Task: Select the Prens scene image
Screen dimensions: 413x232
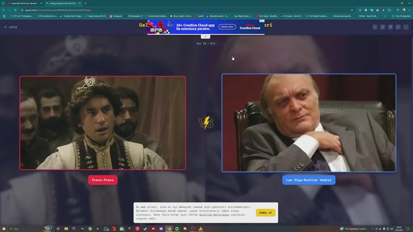Action: point(103,123)
